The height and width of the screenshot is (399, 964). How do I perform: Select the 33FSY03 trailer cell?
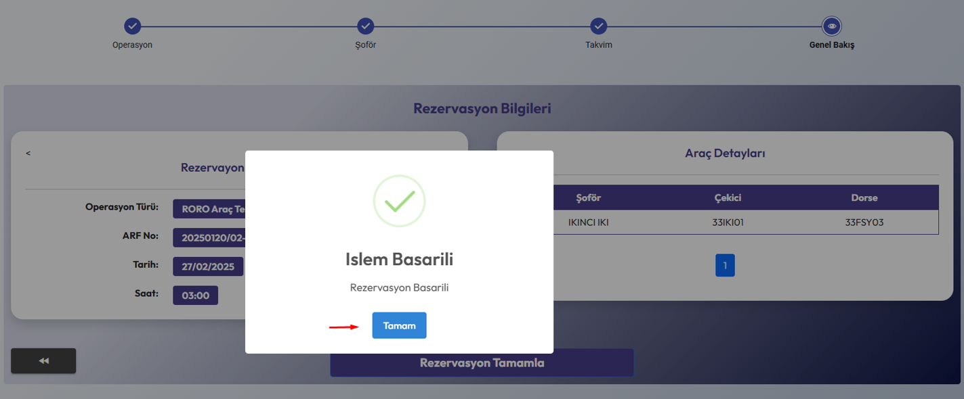pos(864,222)
